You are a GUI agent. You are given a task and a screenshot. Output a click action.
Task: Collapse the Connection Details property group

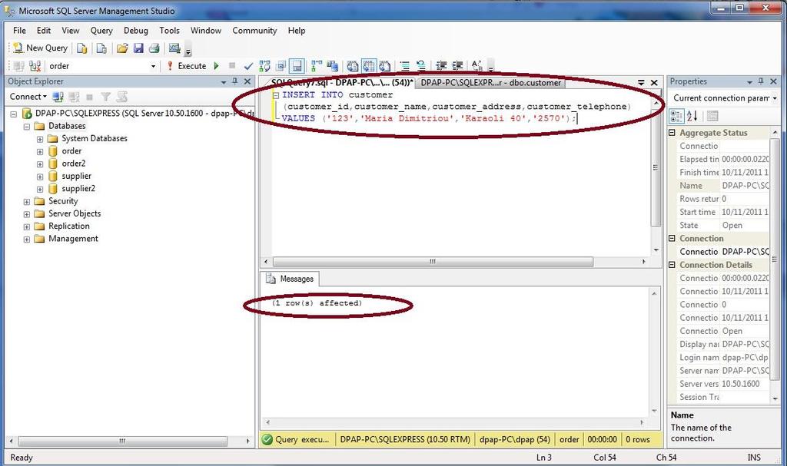tap(672, 264)
